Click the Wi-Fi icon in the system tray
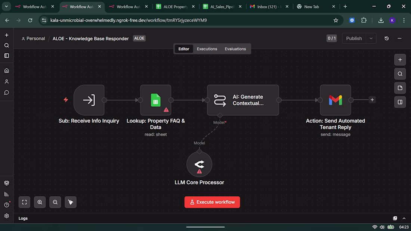The image size is (411, 231). 375,227
